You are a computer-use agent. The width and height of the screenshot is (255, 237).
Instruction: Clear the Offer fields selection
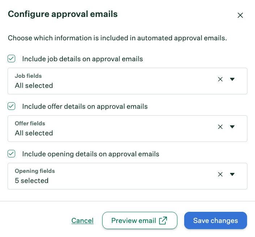tap(220, 127)
